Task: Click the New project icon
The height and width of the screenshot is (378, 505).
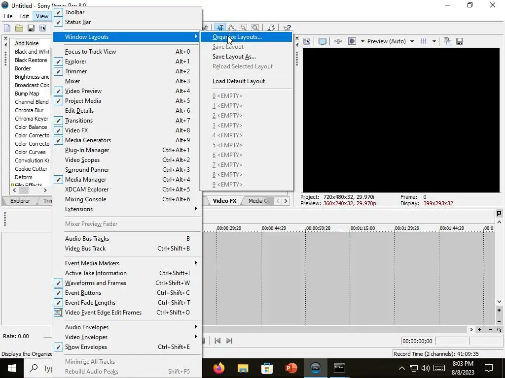Action: tap(7, 28)
